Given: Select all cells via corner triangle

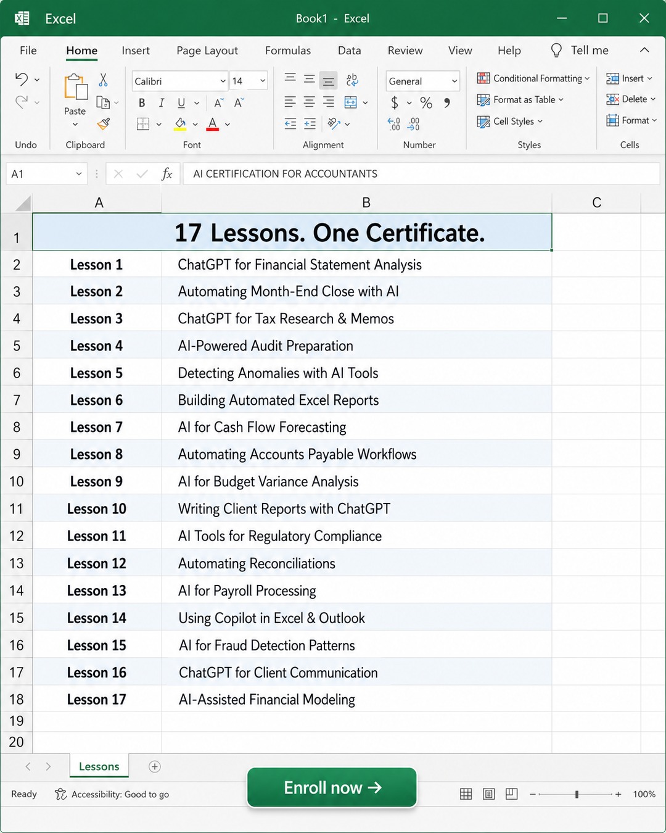Looking at the screenshot, I should (x=22, y=203).
